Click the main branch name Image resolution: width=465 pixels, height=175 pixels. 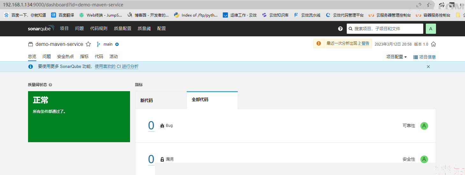click(x=108, y=44)
